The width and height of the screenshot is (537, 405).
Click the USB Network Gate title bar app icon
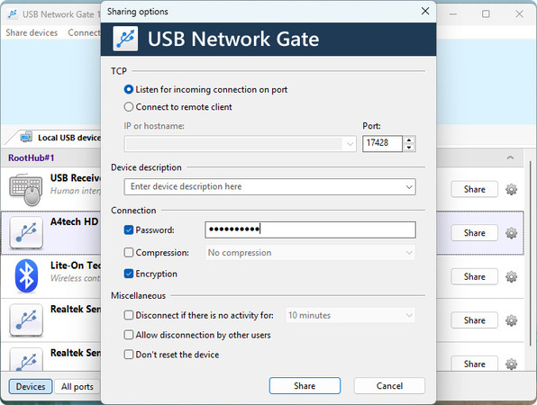pos(13,14)
